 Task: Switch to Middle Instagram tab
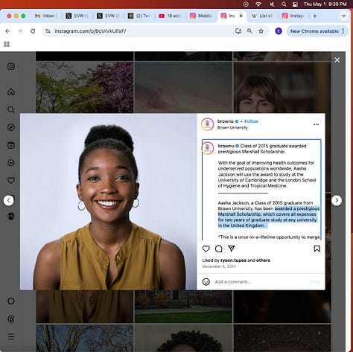(x=202, y=16)
